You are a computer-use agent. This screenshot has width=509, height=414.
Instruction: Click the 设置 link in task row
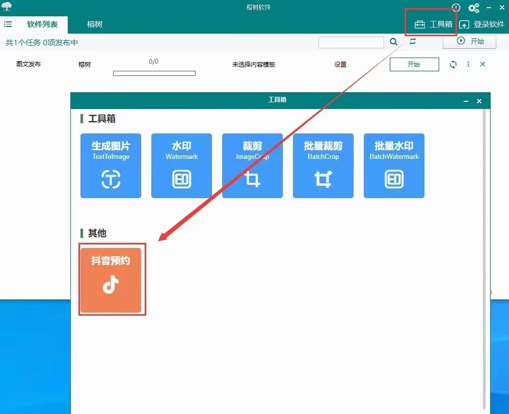pyautogui.click(x=340, y=65)
